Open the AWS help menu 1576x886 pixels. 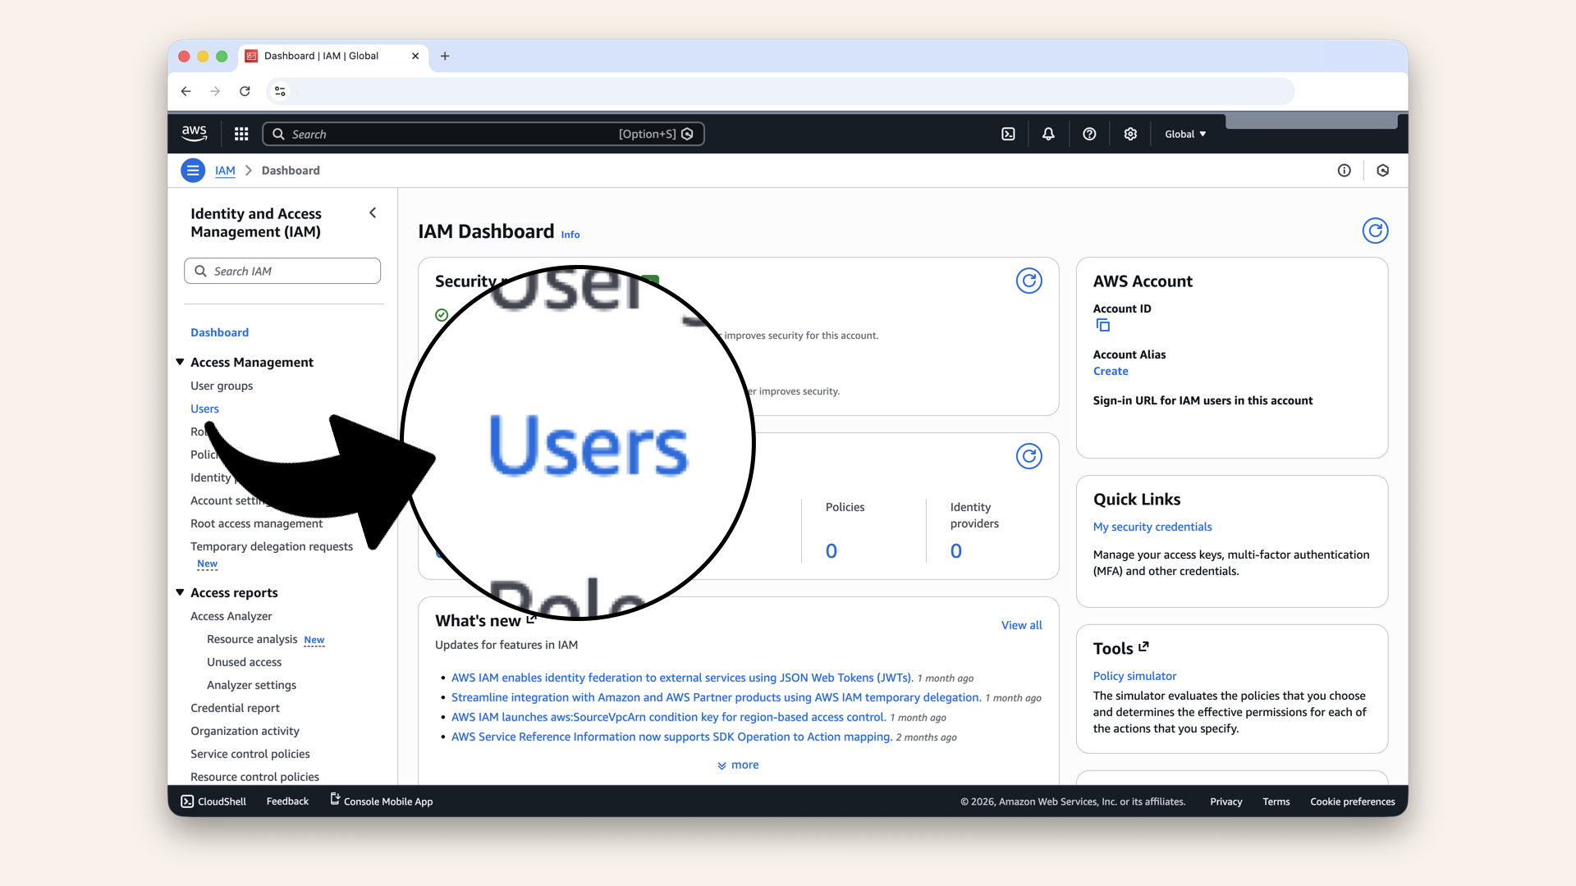pos(1089,134)
